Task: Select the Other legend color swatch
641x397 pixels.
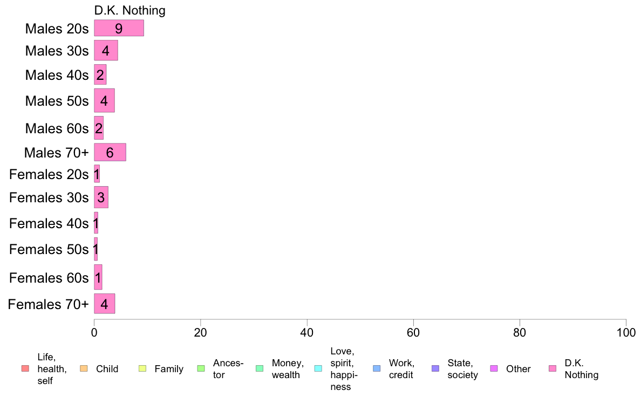Action: [x=493, y=369]
